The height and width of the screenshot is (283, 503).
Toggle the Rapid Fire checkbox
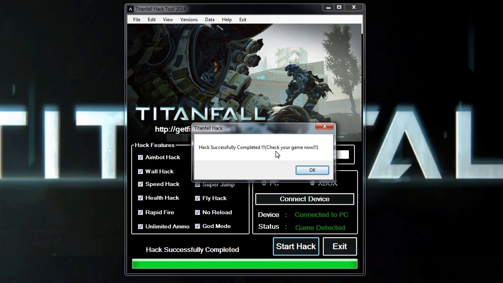[140, 212]
